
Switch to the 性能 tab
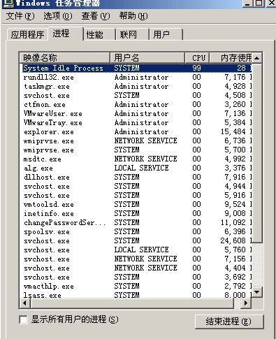(x=99, y=35)
